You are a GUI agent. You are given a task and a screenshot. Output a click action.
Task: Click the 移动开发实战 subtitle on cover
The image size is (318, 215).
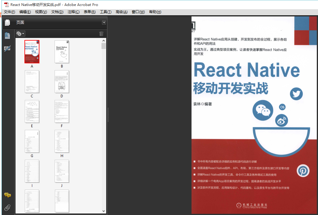231,88
